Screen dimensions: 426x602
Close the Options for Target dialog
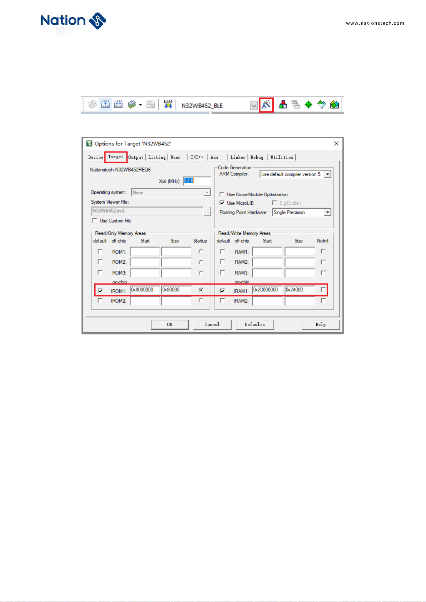[x=336, y=143]
